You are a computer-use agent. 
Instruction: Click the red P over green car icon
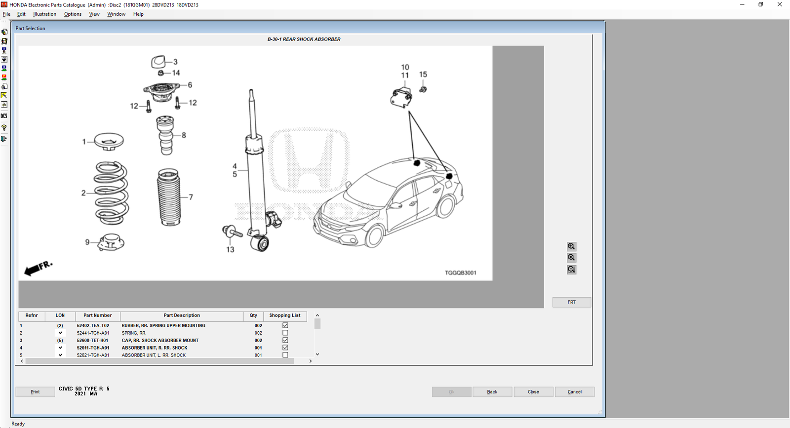pyautogui.click(x=4, y=77)
